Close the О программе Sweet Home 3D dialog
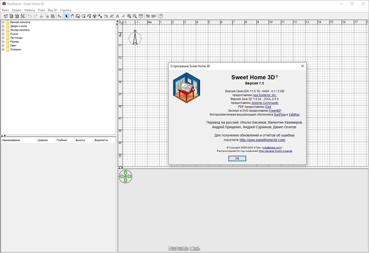The width and height of the screenshot is (369, 253). (x=303, y=66)
